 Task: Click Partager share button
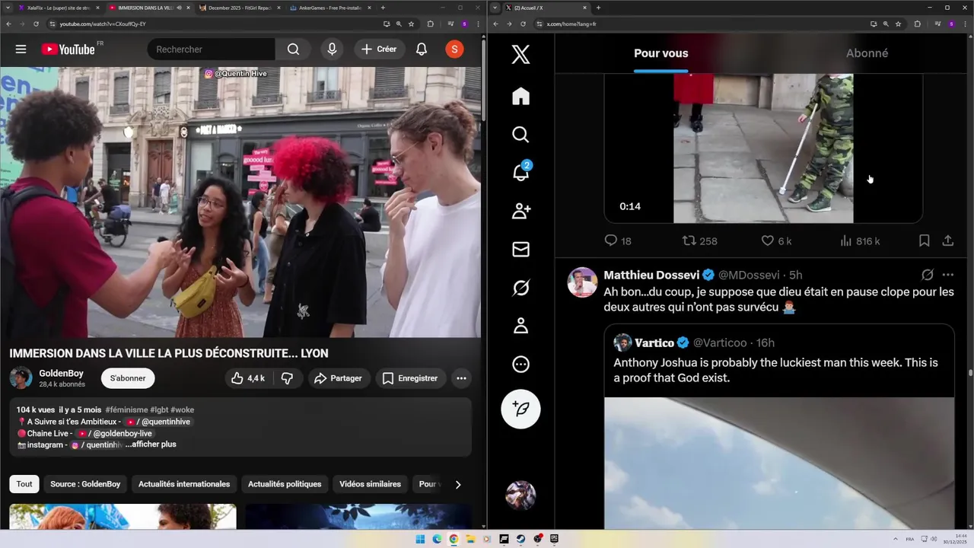(339, 378)
